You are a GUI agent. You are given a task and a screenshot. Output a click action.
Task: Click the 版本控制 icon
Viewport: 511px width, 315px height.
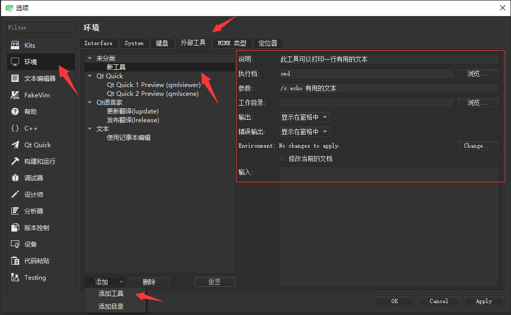15,227
